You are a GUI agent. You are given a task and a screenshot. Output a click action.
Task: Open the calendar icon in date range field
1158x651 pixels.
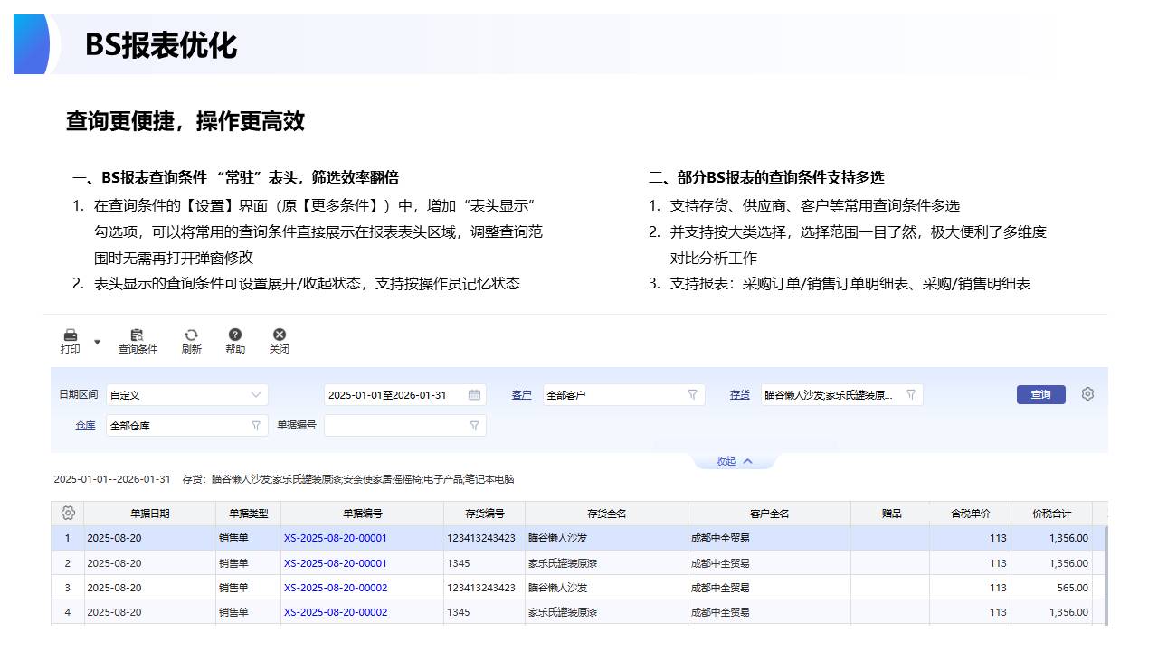coord(474,395)
